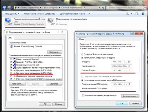The height and width of the screenshot is (112, 148).
Task: Select Использовать следующие адреса DNS-серверов
Action: click(x=82, y=80)
